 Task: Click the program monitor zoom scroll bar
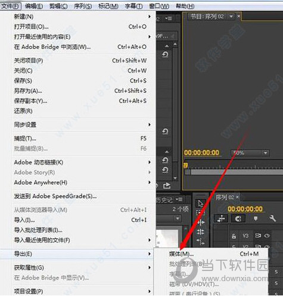click(x=234, y=172)
